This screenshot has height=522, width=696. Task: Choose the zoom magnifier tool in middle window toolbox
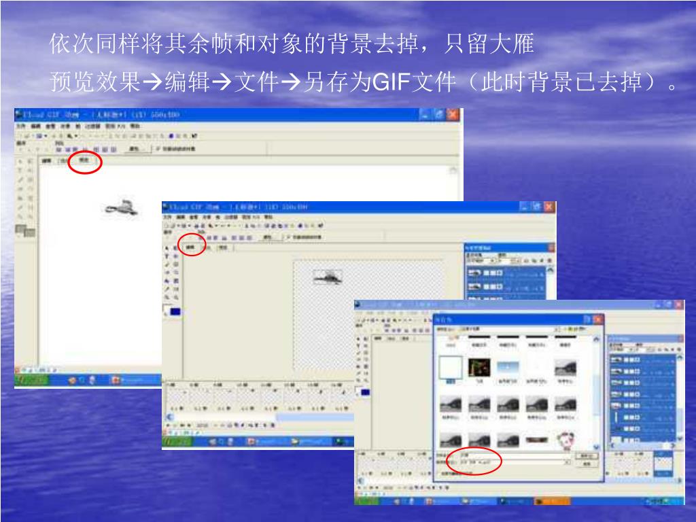click(176, 297)
